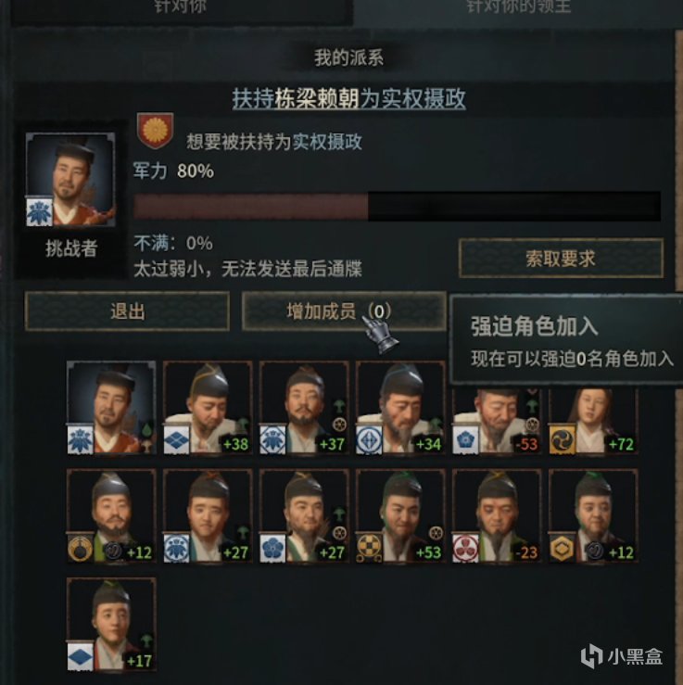Click the gold hexagon crest on the last +12 member
This screenshot has width=683, height=685.
click(x=562, y=548)
